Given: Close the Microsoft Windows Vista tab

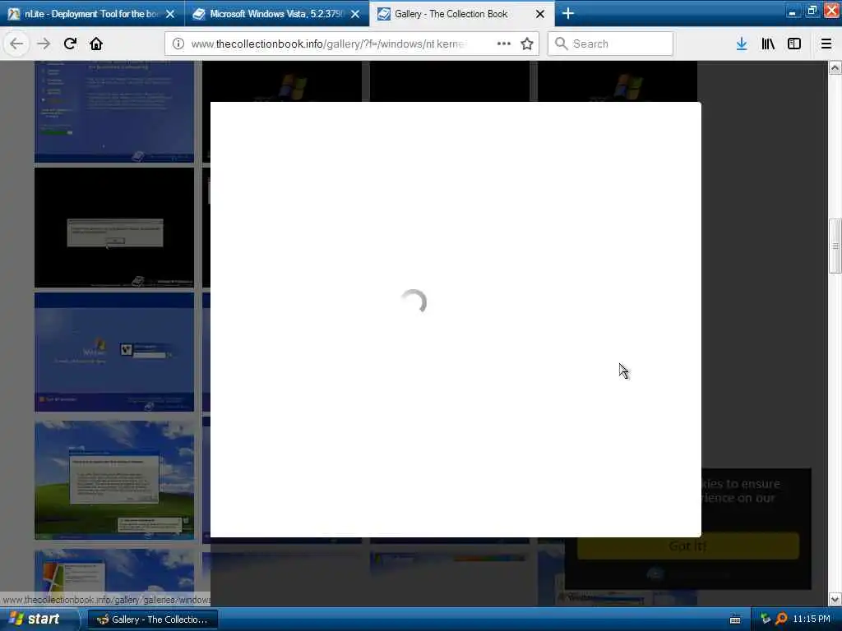Looking at the screenshot, I should click(x=355, y=14).
